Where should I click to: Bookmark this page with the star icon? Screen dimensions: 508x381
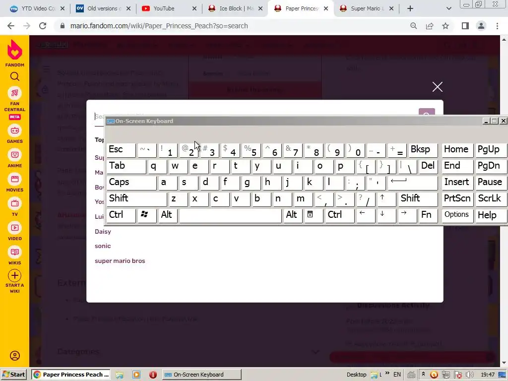445,26
